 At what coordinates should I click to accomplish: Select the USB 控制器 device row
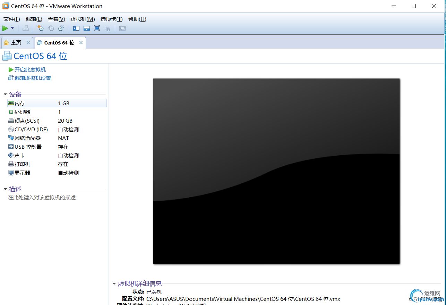point(57,147)
